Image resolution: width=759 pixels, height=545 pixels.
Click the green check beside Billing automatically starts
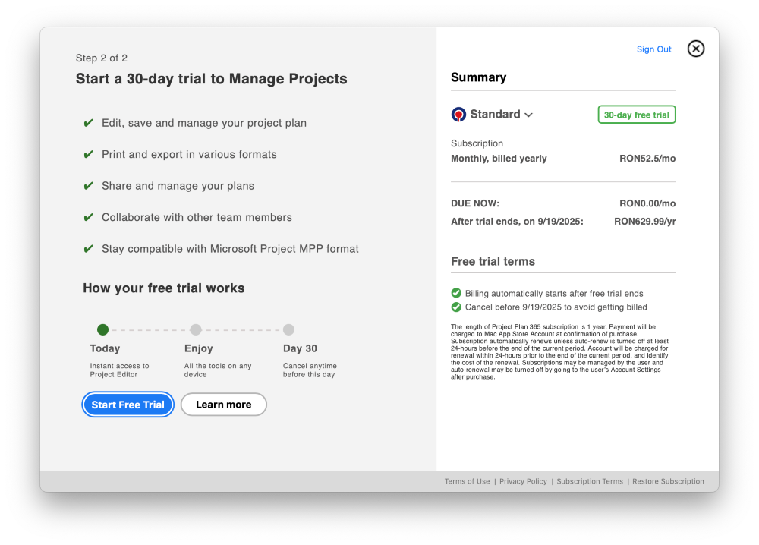coord(456,293)
